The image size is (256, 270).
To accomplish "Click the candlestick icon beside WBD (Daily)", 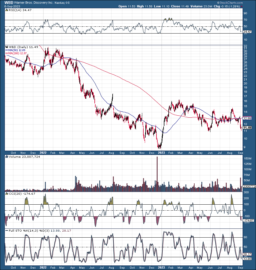I will tap(6, 47).
